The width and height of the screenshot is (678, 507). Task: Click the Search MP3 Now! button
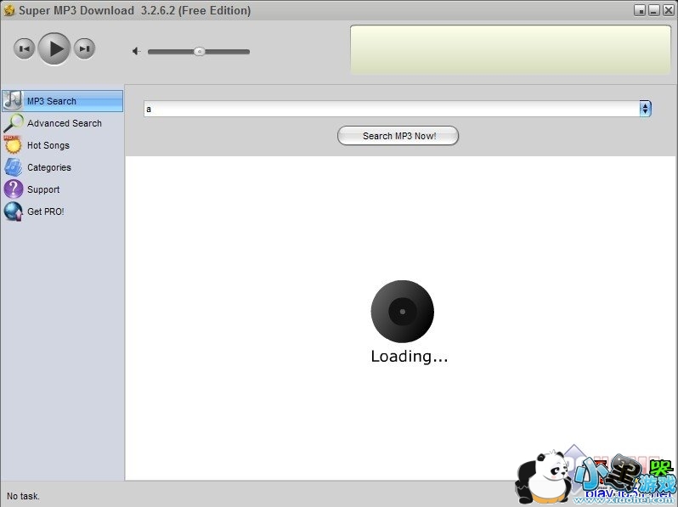click(x=398, y=136)
